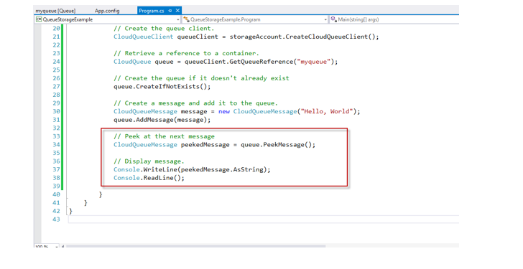Click the comment "// Retrieve a reference to a container."
This screenshot has height=269, width=523.
click(x=186, y=53)
